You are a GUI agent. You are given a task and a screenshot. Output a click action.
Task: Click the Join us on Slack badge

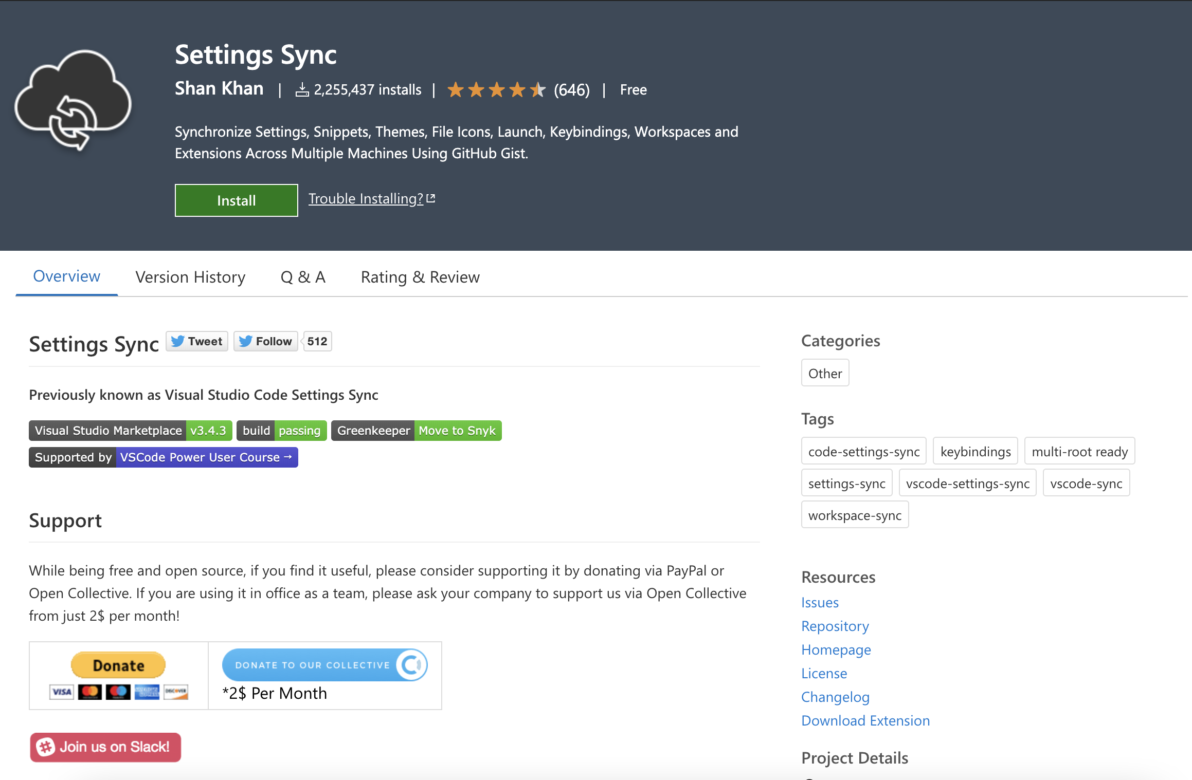click(x=105, y=747)
